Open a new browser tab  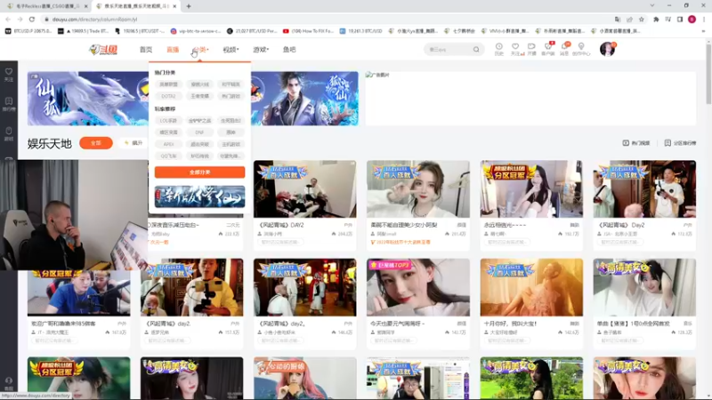189,6
